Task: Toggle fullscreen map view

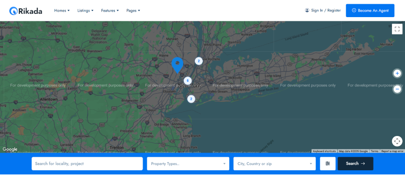Action: point(397,29)
